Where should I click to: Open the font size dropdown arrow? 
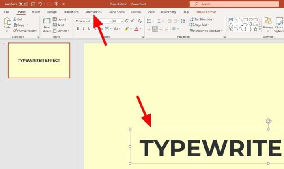(122, 21)
